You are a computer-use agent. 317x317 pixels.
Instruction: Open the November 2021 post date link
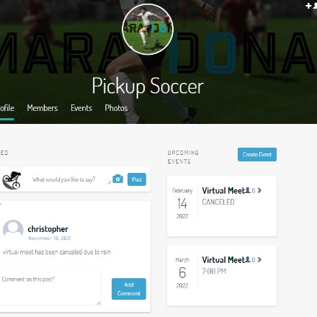coord(50,238)
